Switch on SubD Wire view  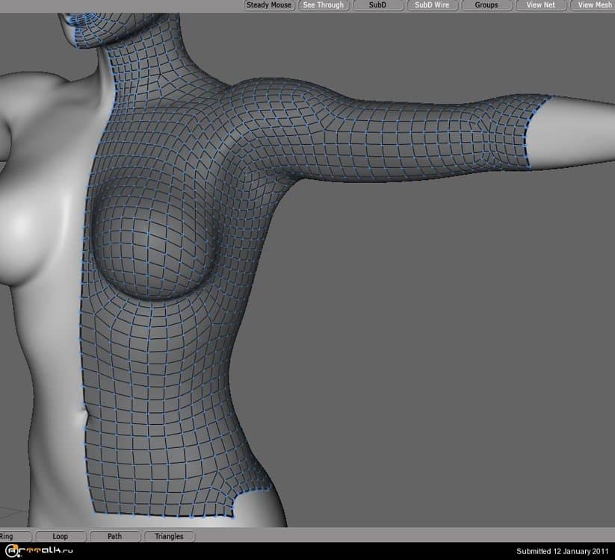coord(432,5)
